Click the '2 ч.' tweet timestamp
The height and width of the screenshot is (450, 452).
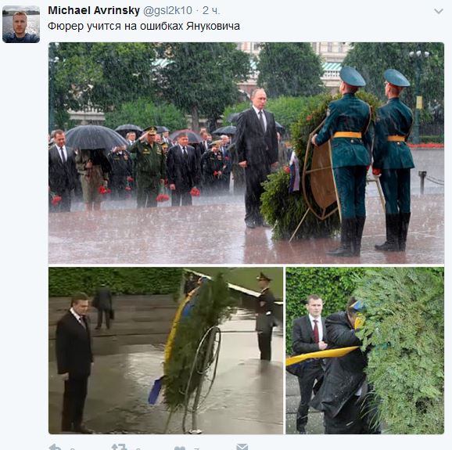(x=211, y=11)
